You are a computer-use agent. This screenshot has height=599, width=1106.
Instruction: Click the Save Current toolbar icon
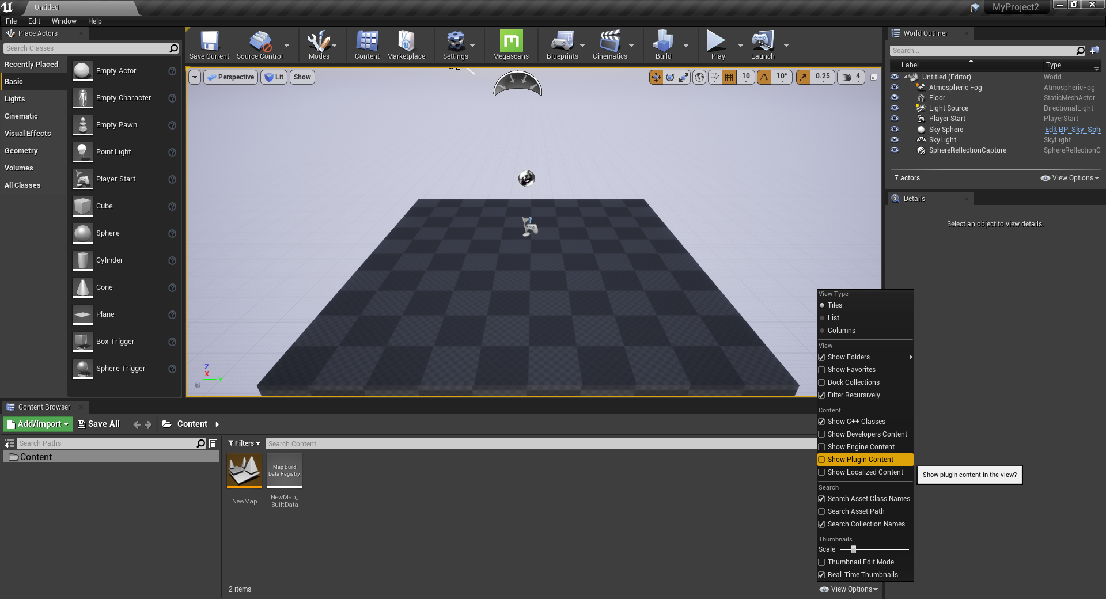click(x=209, y=45)
